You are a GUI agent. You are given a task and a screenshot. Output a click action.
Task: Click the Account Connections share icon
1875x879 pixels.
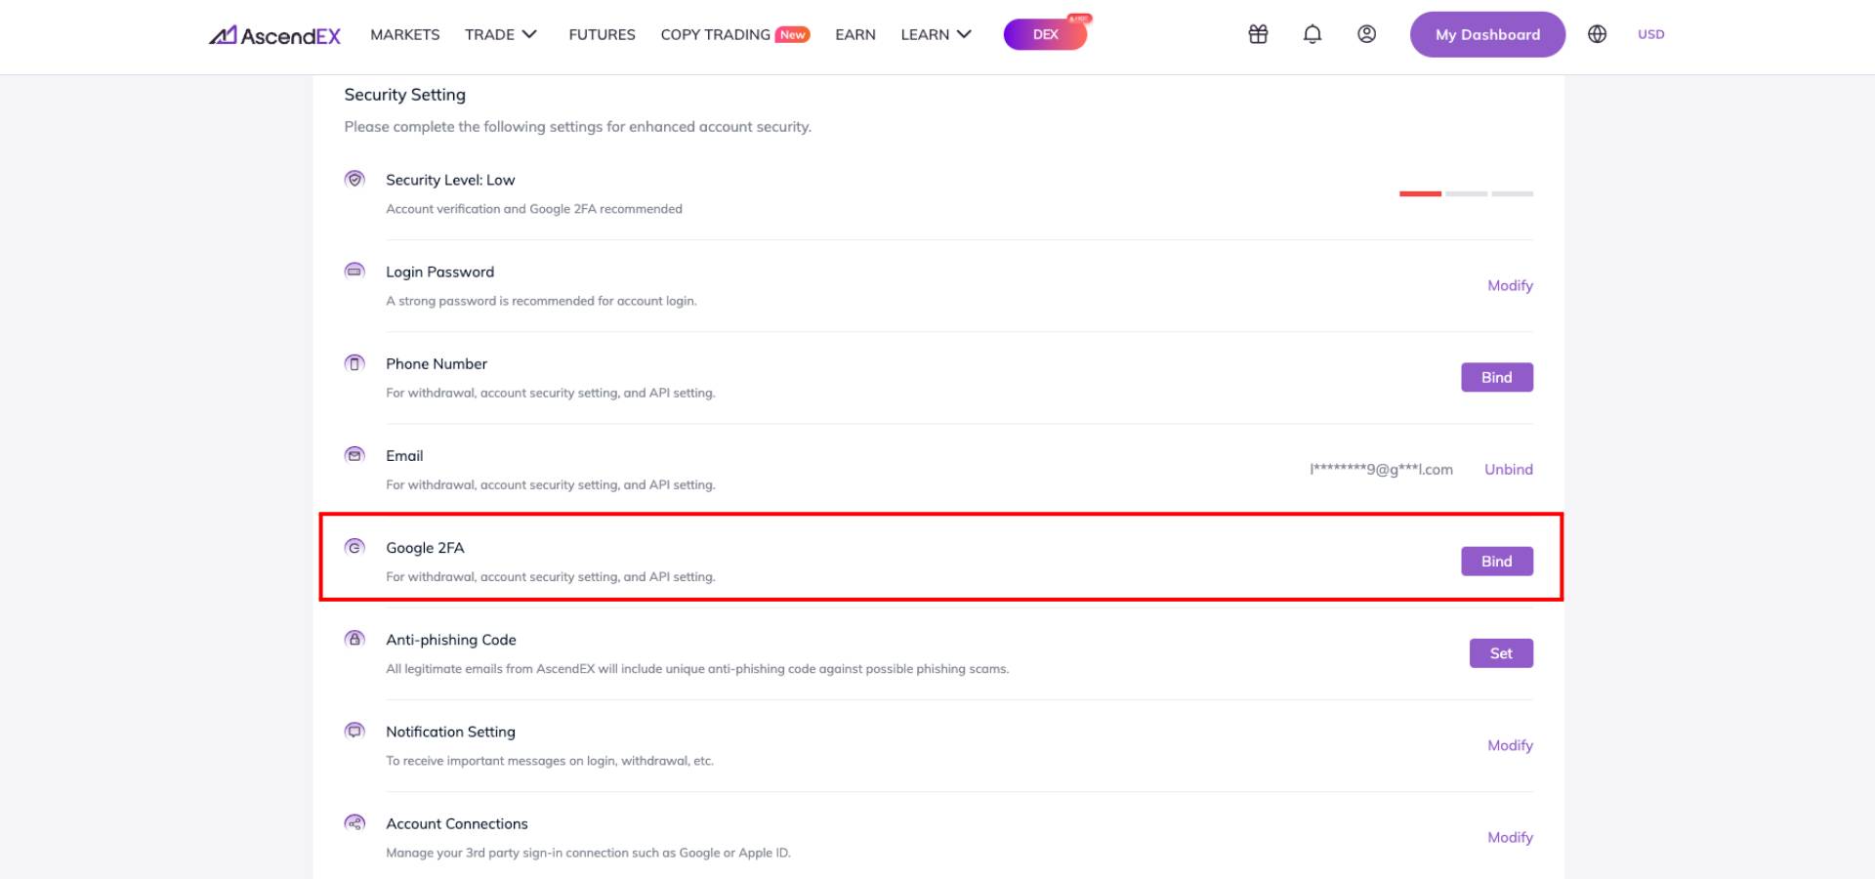coord(354,822)
